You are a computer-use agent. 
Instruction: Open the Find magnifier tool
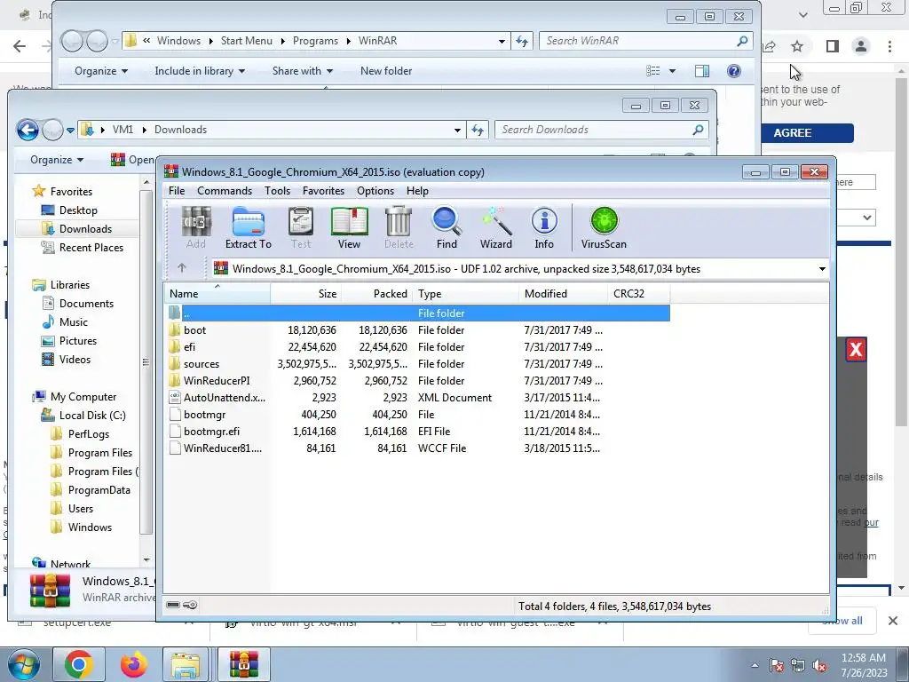coord(447,228)
